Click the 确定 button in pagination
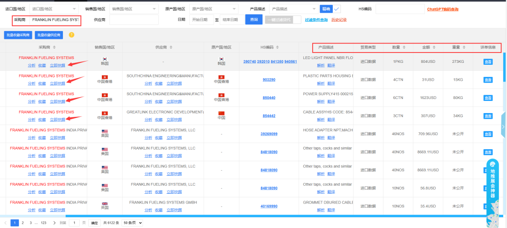 tap(94, 223)
